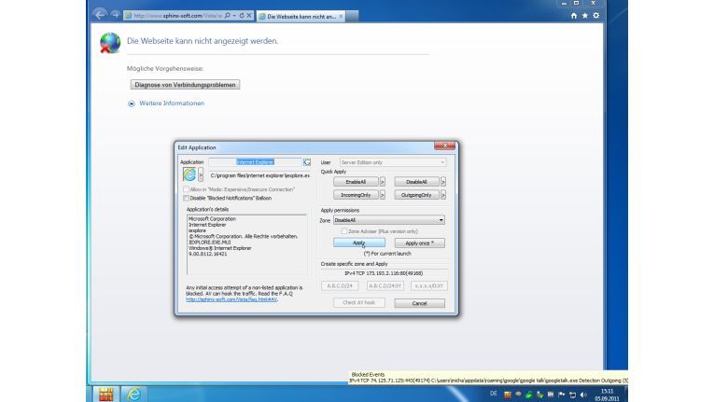714x402 pixels.
Task: Click the Internet Explorer forward arrow button
Action: pos(116,15)
